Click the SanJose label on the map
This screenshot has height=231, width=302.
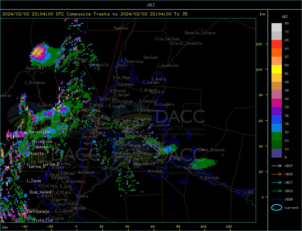pos(150,57)
